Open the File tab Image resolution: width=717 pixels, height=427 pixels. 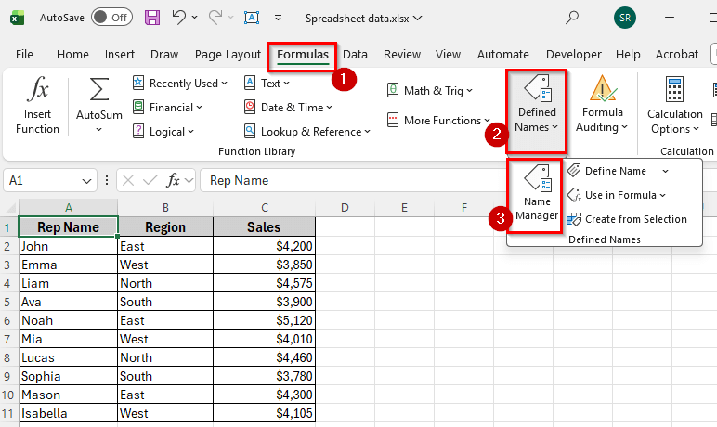[24, 55]
